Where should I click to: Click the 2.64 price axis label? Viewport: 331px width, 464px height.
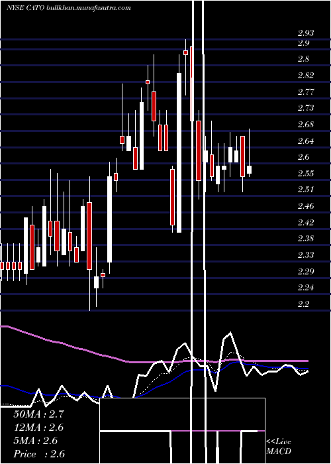pos(306,141)
